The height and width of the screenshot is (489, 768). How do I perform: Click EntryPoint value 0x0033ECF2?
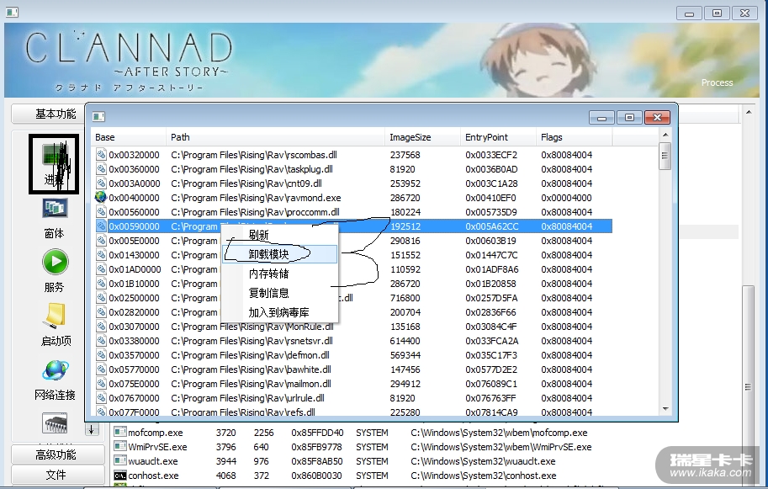[491, 155]
